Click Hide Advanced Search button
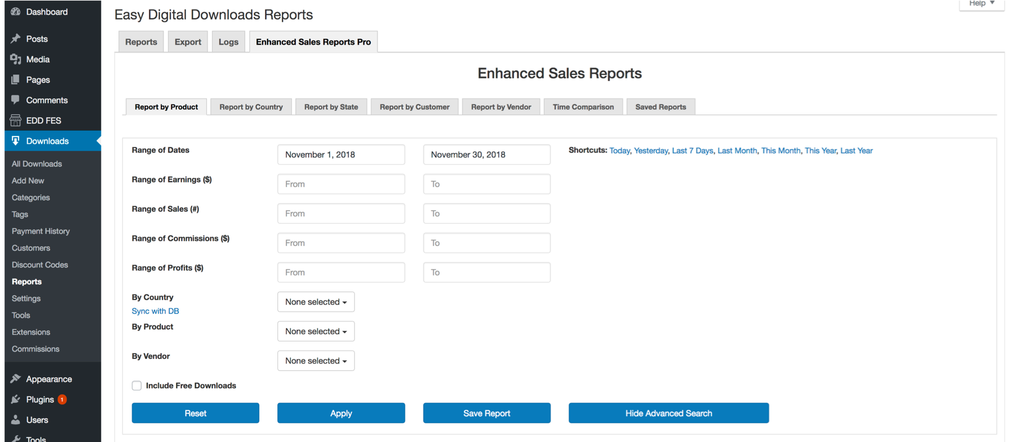Viewport: 1017px width, 442px height. (x=669, y=413)
